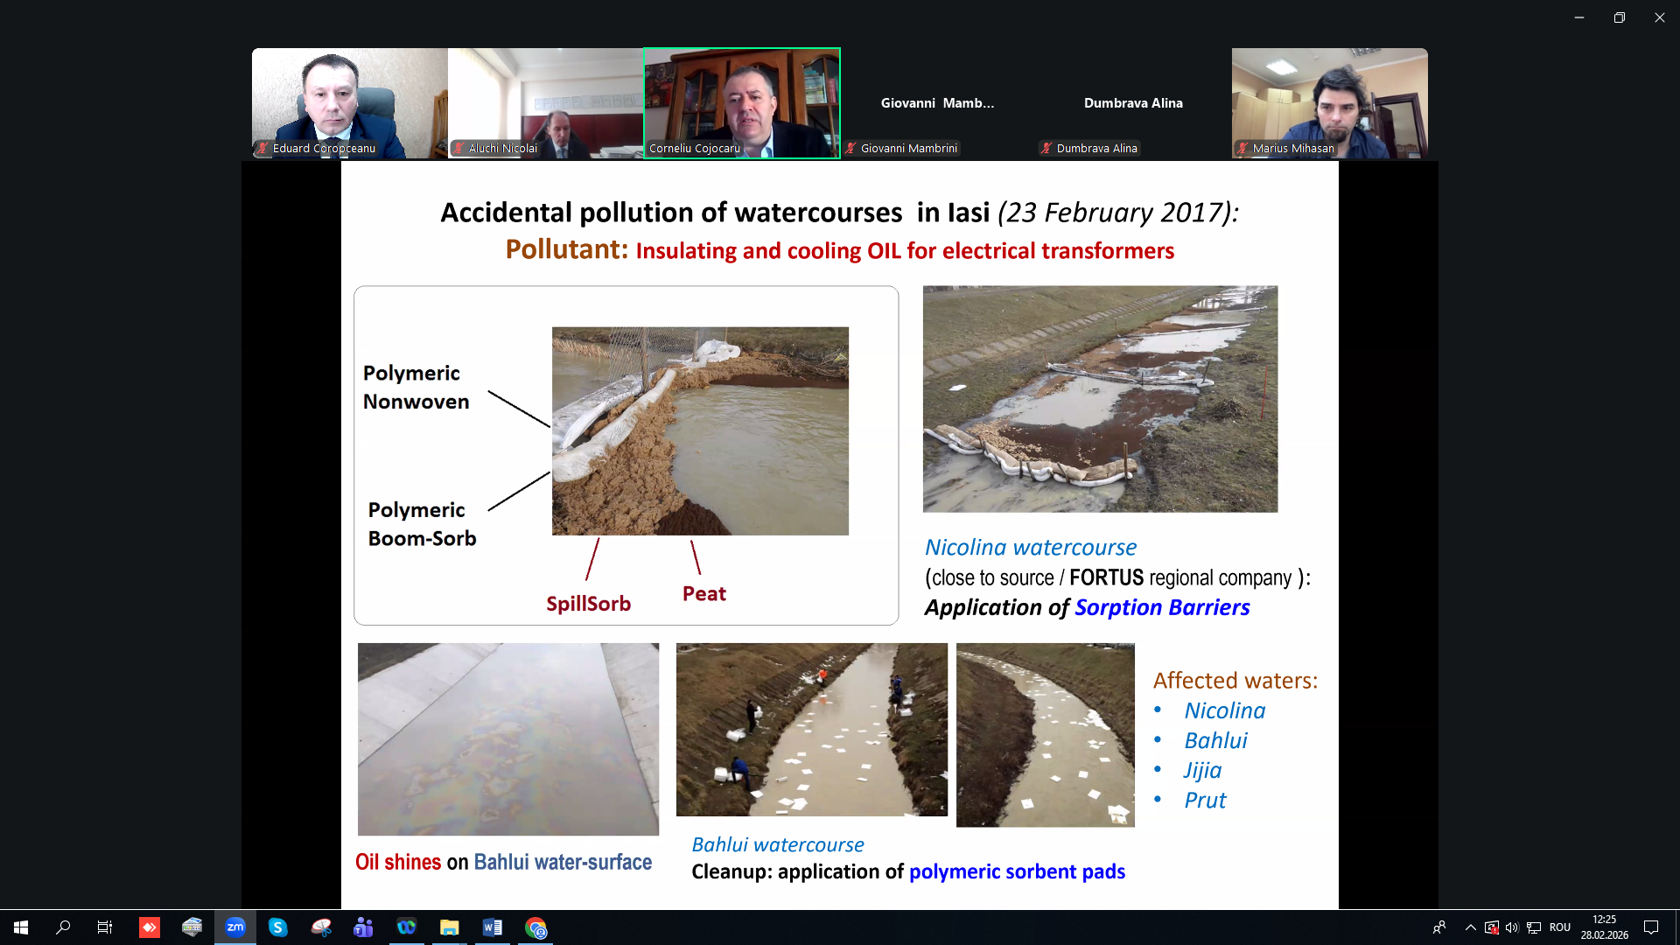
Task: Click the volume speaker tray icon
Action: coord(1512,927)
